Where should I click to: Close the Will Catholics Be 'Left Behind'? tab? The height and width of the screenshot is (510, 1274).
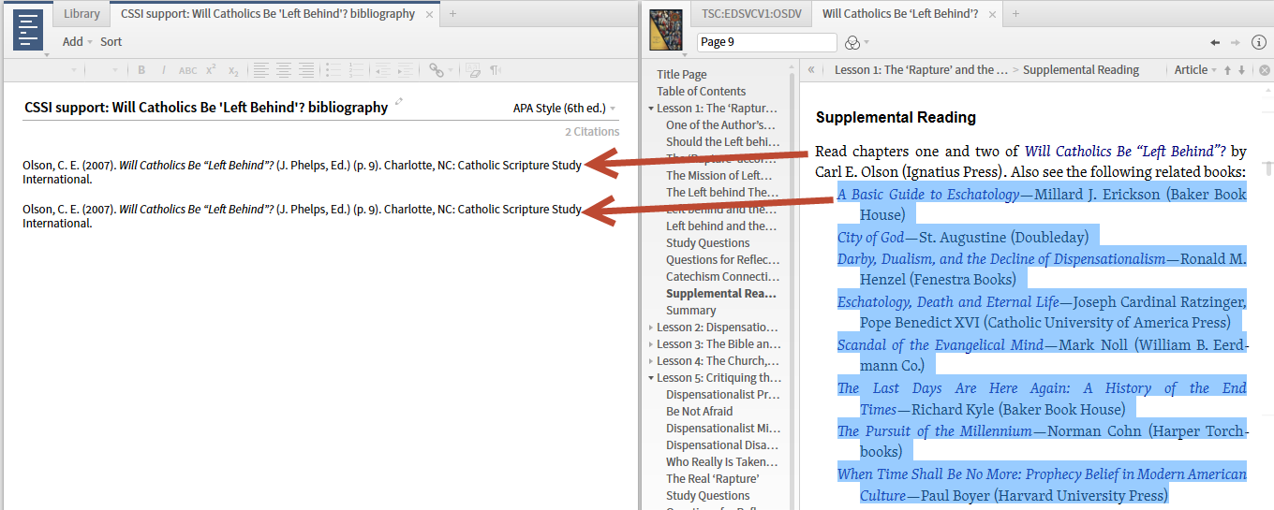(x=992, y=14)
